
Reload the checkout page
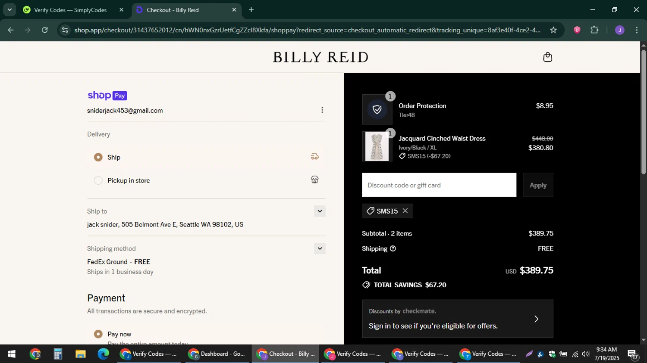[45, 30]
